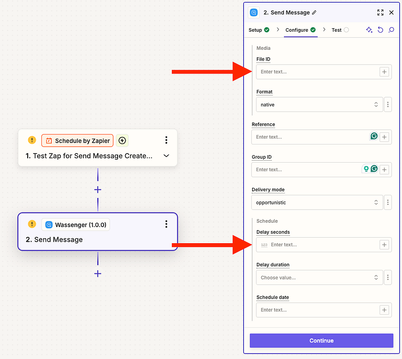Image resolution: width=402 pixels, height=359 pixels.
Task: Expand the Send Message panel to fullscreen
Action: 380,13
